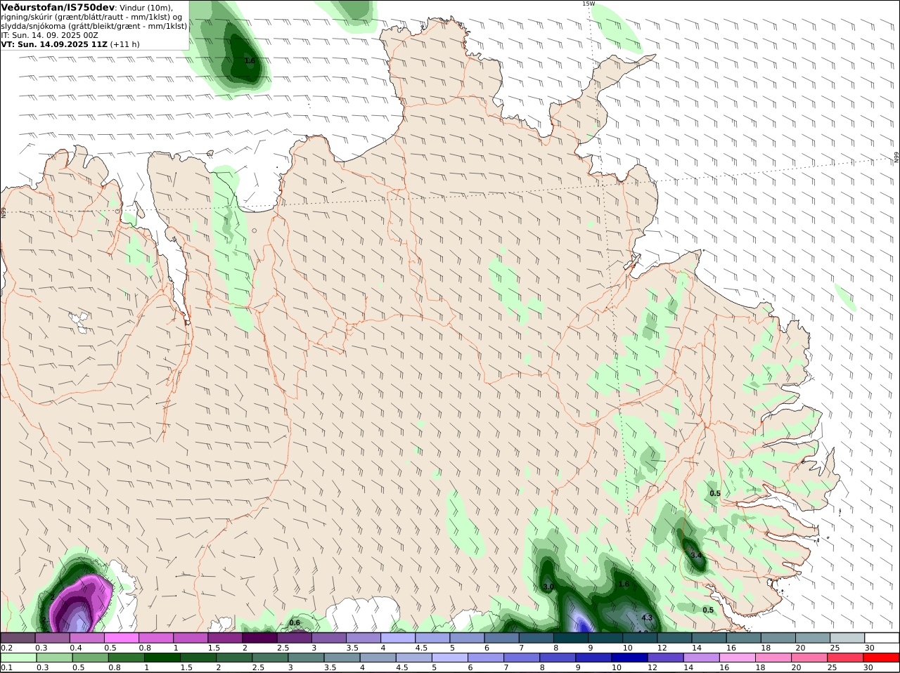
Task: Pick the violet 12 swatch, lower legend row
Action: click(x=665, y=658)
